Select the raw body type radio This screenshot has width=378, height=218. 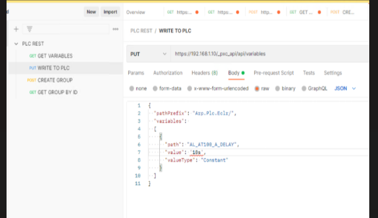(x=257, y=89)
